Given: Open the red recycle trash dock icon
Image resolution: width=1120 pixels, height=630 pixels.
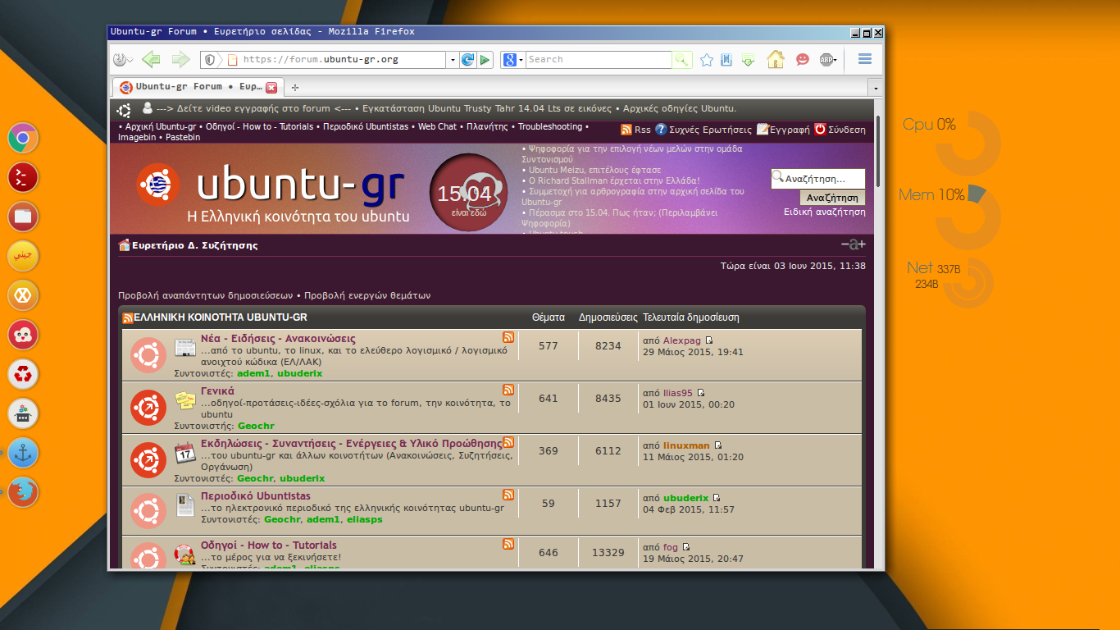Looking at the screenshot, I should pyautogui.click(x=23, y=374).
